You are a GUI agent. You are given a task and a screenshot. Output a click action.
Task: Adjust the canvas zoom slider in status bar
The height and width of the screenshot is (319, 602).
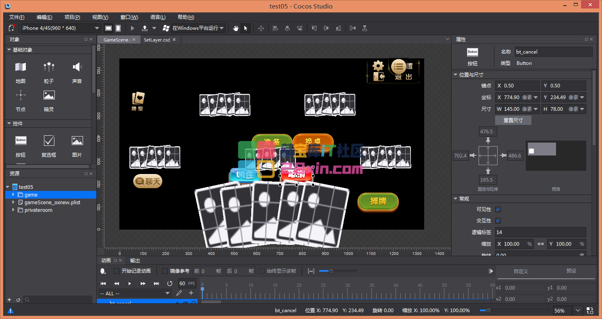[488, 311]
